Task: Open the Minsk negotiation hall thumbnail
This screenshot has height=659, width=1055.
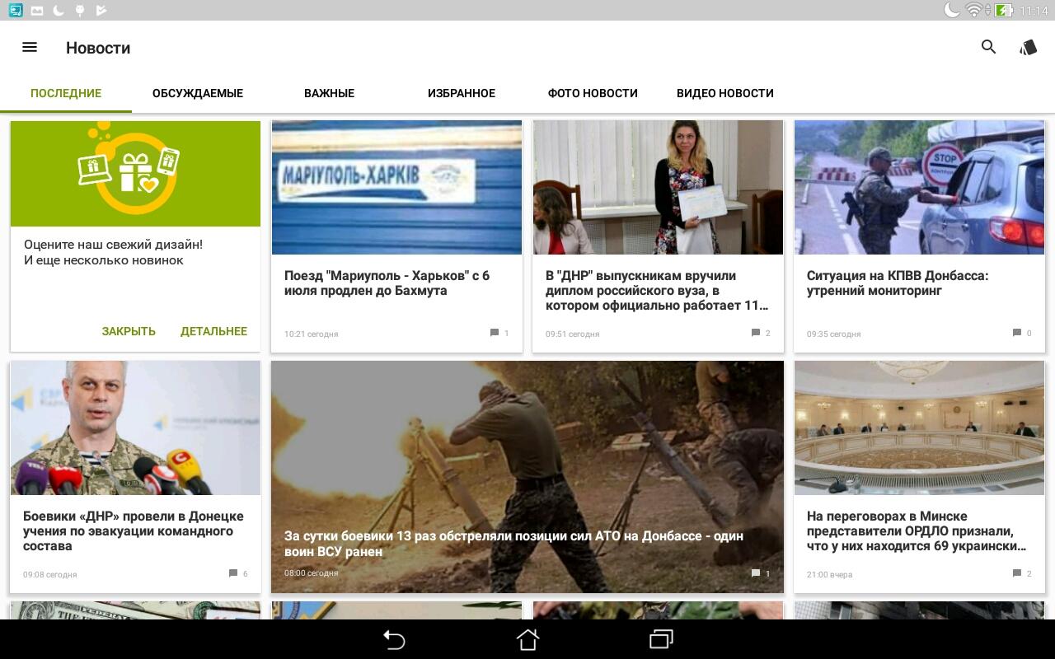Action: [919, 428]
